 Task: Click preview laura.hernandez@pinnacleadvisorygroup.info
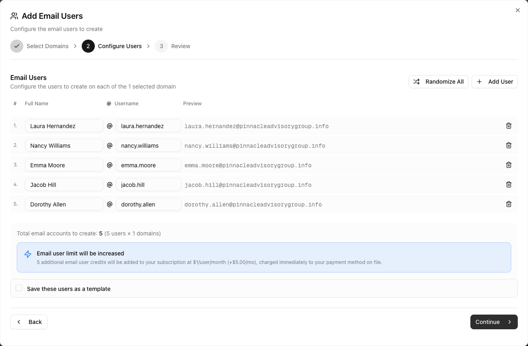tap(256, 126)
